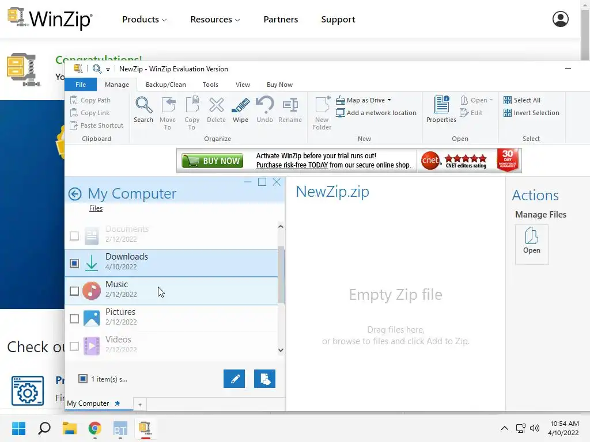
Task: Expand Resources menu on WinZip webpage
Action: [x=215, y=19]
